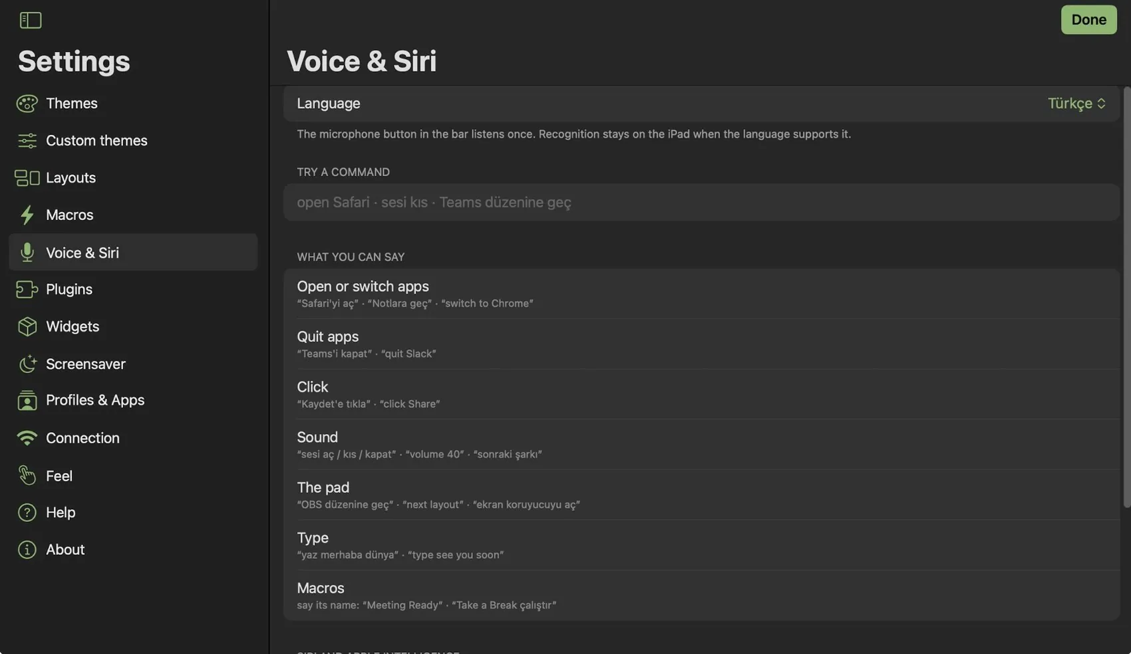Click the Screensaver moon icon

coord(27,364)
